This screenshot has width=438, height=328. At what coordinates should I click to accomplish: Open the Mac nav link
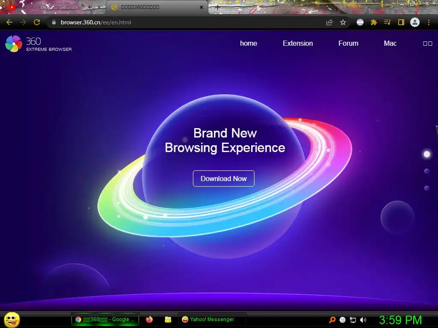390,43
